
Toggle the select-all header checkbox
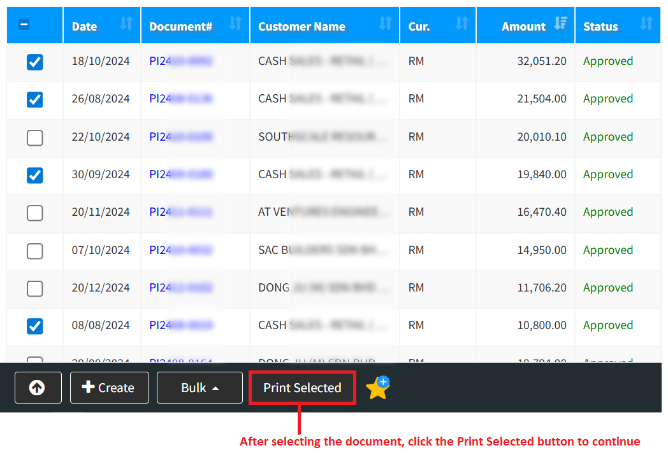click(24, 25)
